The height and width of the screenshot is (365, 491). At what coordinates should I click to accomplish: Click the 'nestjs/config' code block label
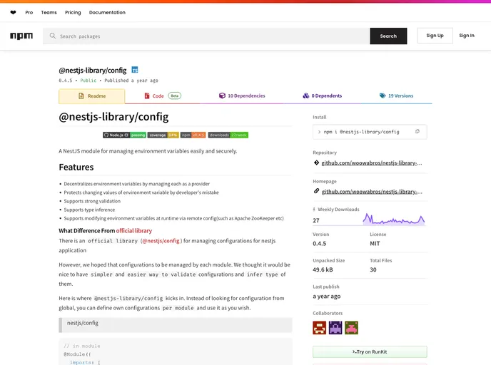tap(83, 323)
